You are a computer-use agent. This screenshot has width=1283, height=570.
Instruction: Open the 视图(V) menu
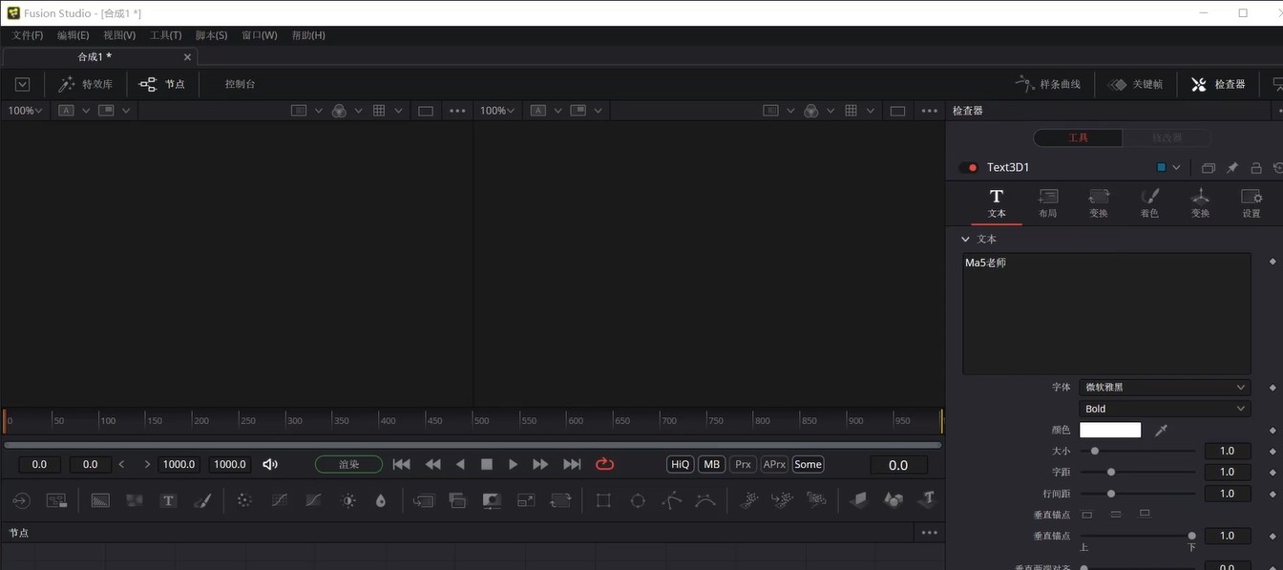[x=119, y=35]
